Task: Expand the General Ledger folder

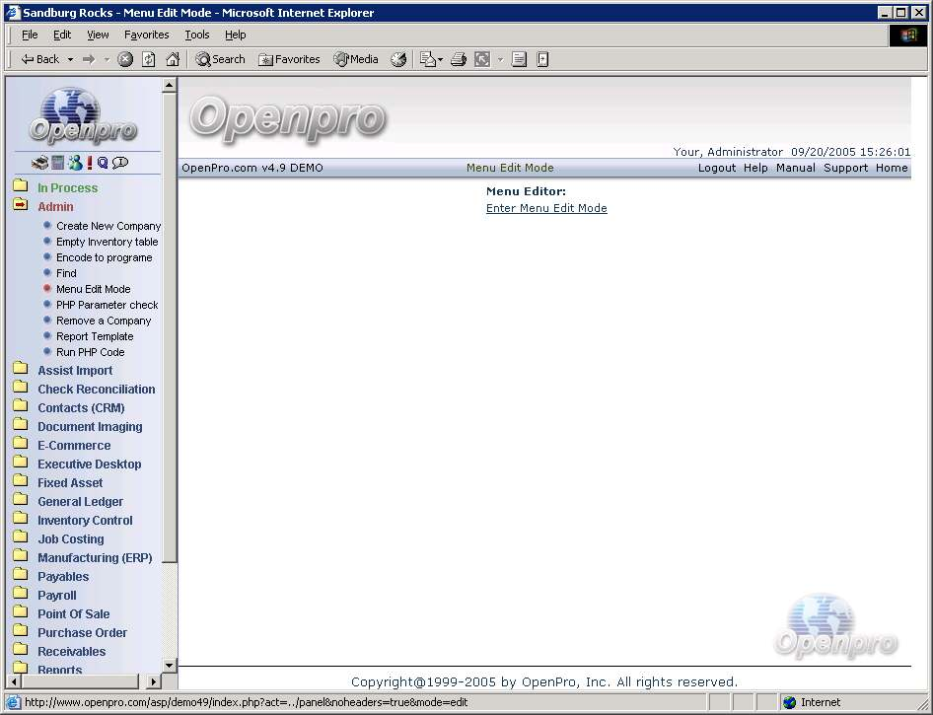Action: 80,502
